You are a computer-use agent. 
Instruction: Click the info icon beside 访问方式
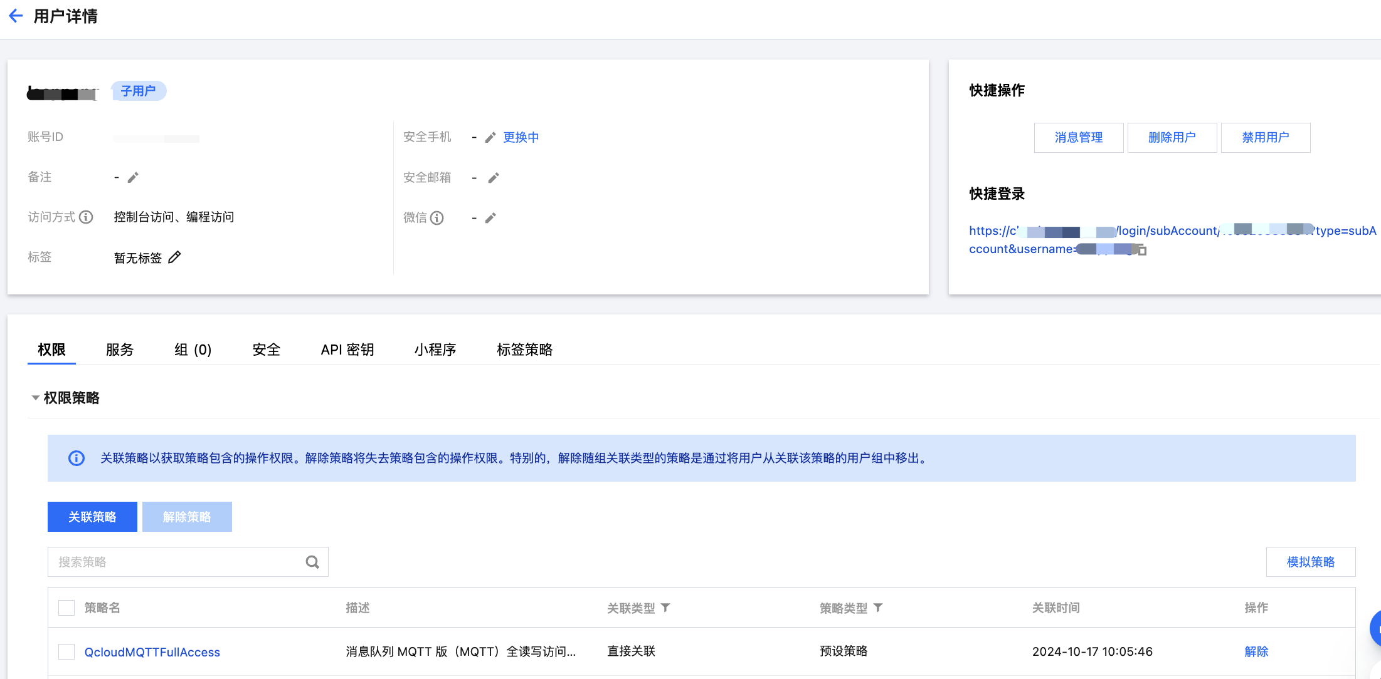(87, 217)
